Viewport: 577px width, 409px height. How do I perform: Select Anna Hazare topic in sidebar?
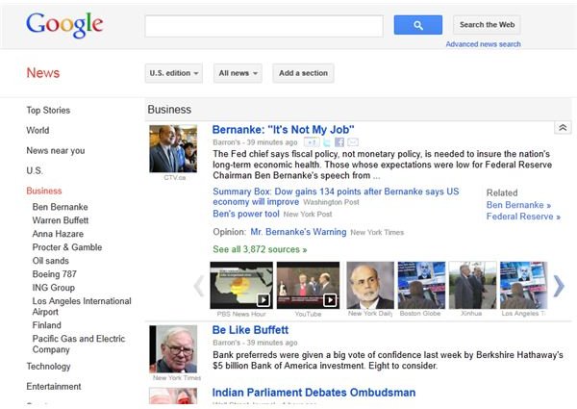point(58,234)
